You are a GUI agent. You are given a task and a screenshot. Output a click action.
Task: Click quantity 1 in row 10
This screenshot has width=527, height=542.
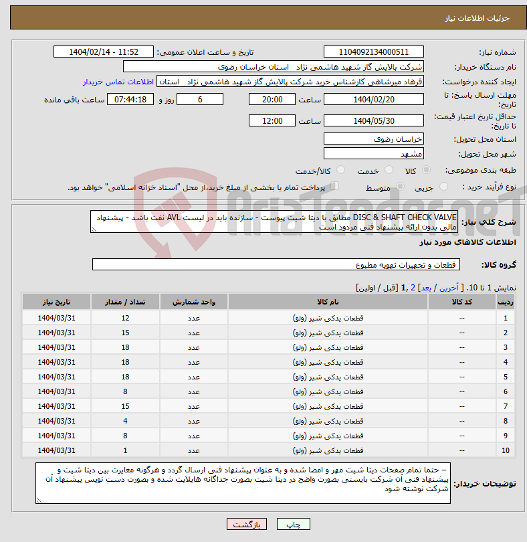(x=125, y=450)
